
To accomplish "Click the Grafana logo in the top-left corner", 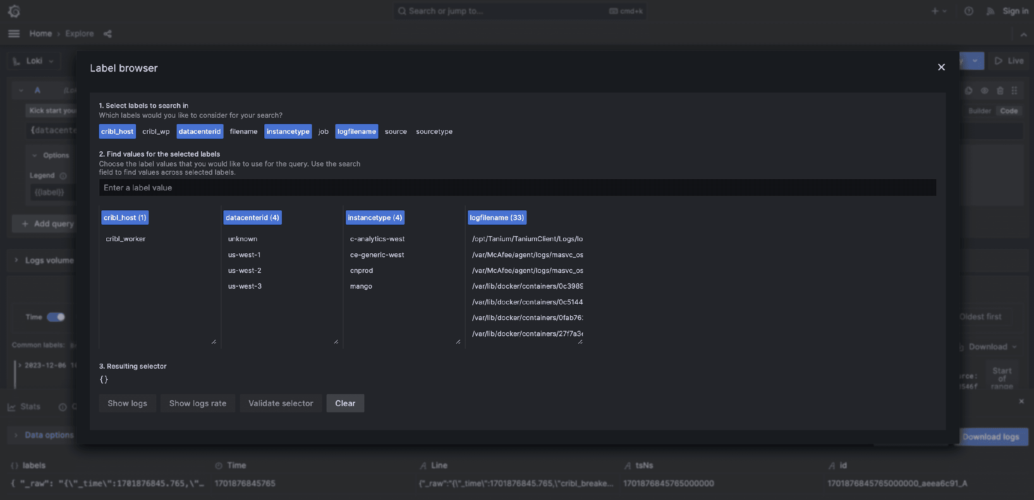I will pyautogui.click(x=14, y=11).
